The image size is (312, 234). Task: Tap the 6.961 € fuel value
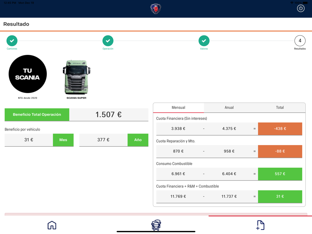coord(178,174)
